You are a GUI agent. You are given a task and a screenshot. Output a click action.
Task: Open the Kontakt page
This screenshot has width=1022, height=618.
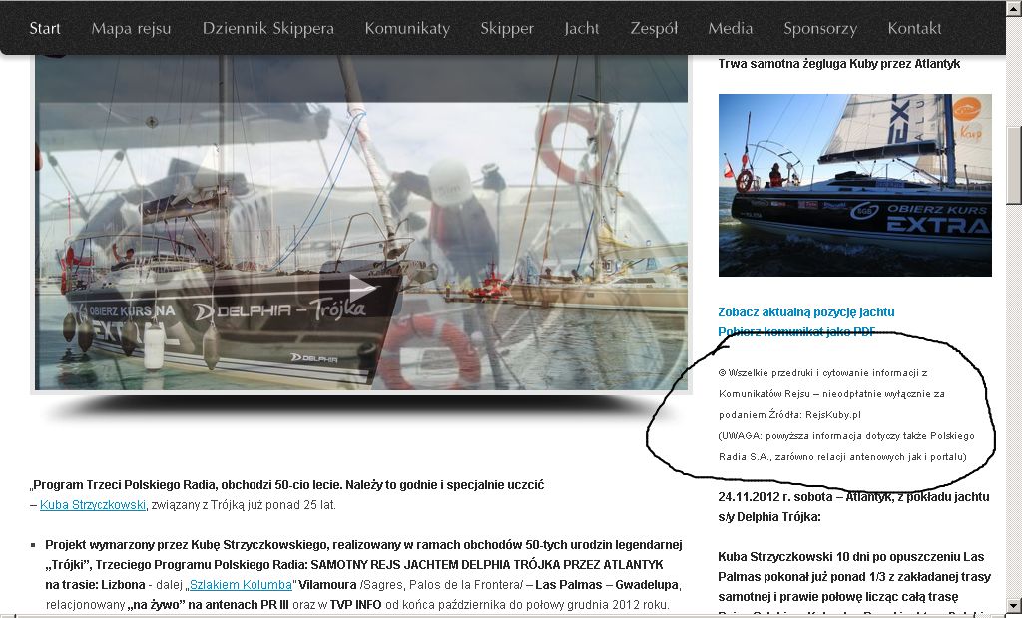coord(914,28)
